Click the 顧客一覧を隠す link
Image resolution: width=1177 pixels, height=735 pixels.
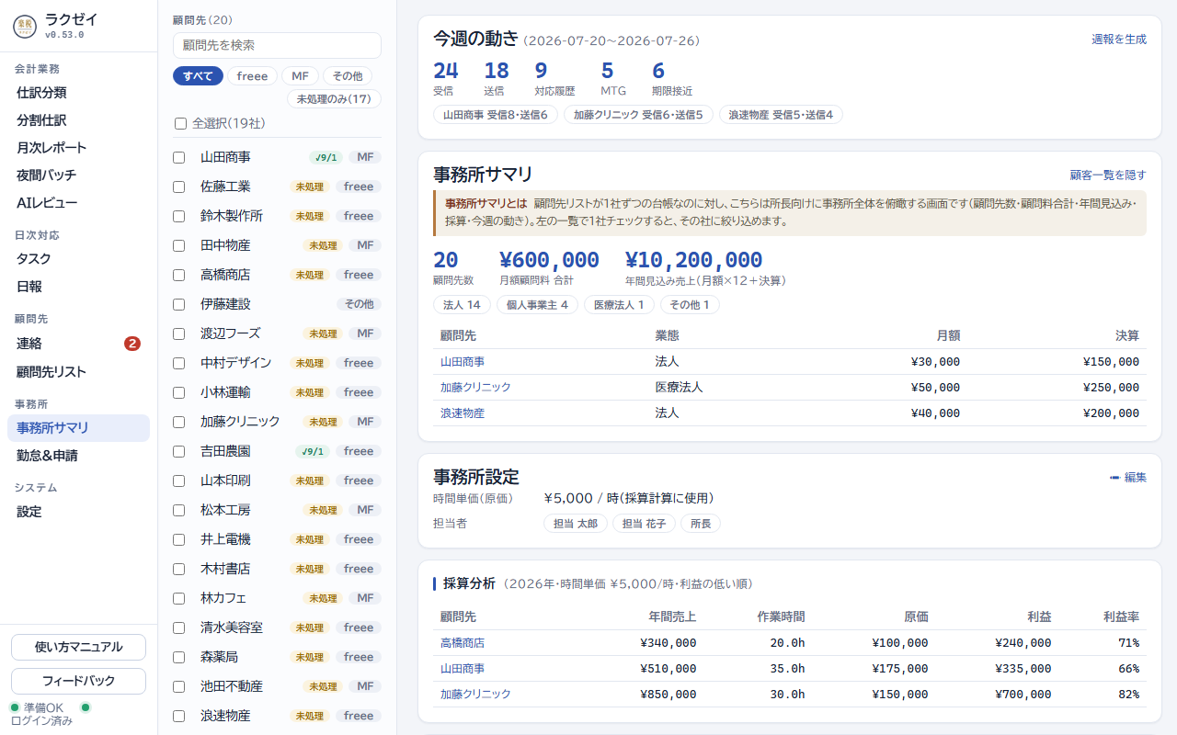pos(1108,175)
